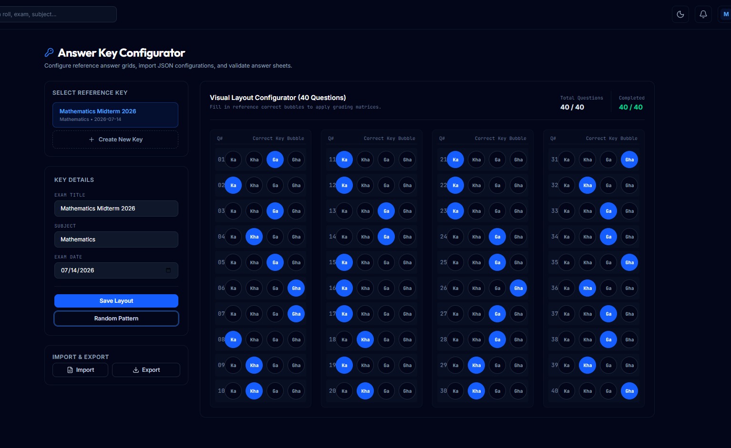Screen dimensions: 731x448
Task: Select Ka bubble for question 39
Action: pyautogui.click(x=566, y=365)
